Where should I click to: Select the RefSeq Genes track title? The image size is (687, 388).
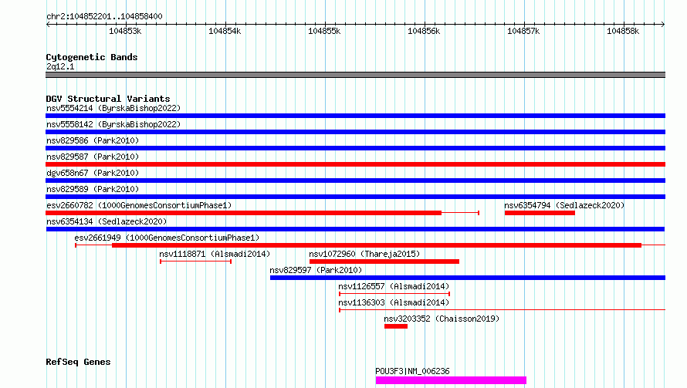pyautogui.click(x=79, y=362)
